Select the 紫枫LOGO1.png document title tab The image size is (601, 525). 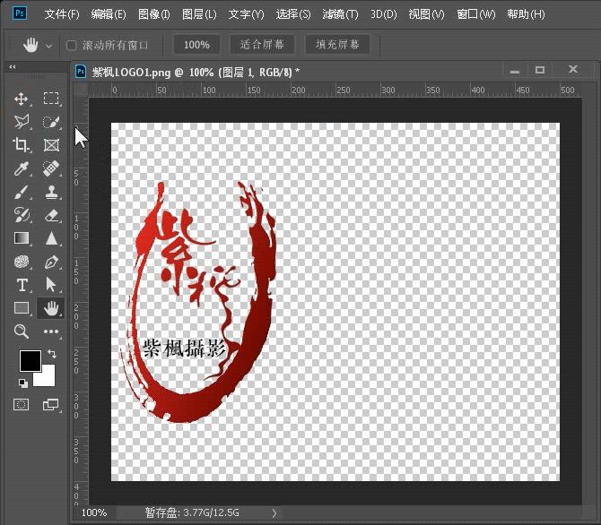click(x=196, y=72)
